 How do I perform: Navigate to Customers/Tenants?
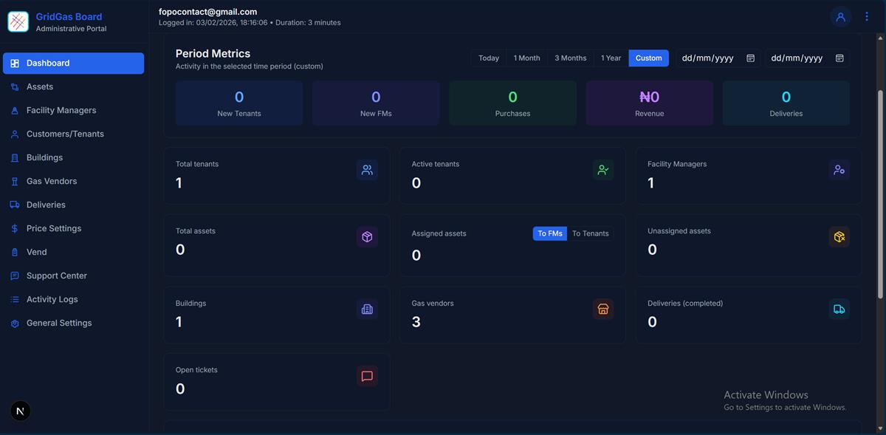tap(73, 134)
